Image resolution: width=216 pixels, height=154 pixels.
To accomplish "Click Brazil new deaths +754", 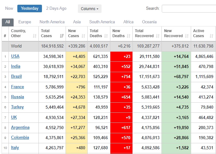I will pos(126,77).
